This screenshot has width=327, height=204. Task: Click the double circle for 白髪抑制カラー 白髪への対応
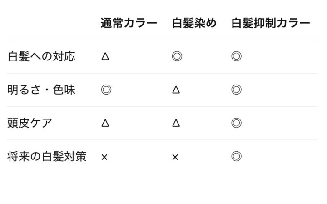coord(236,56)
